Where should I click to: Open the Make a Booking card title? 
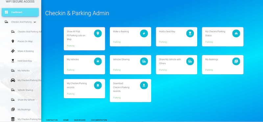click(x=121, y=31)
